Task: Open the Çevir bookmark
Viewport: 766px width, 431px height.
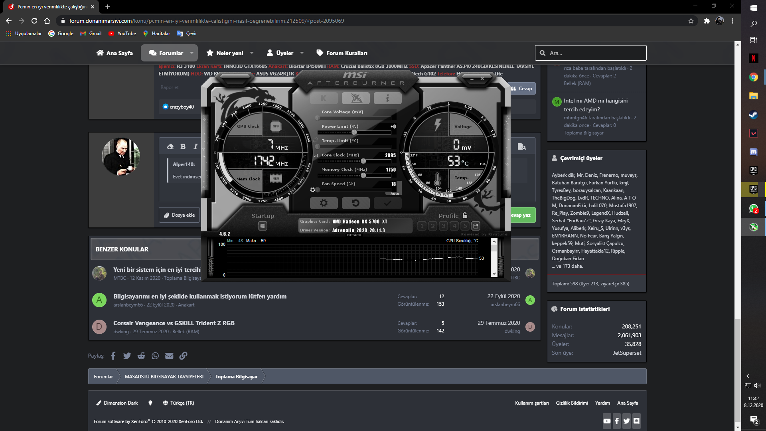Action: 187,34
